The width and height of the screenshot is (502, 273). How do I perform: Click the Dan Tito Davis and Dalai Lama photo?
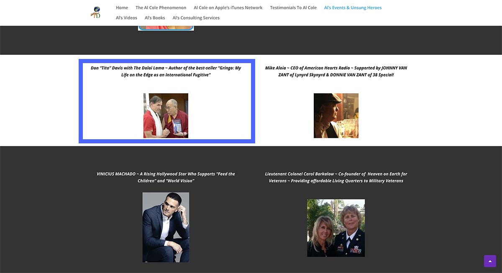[166, 115]
